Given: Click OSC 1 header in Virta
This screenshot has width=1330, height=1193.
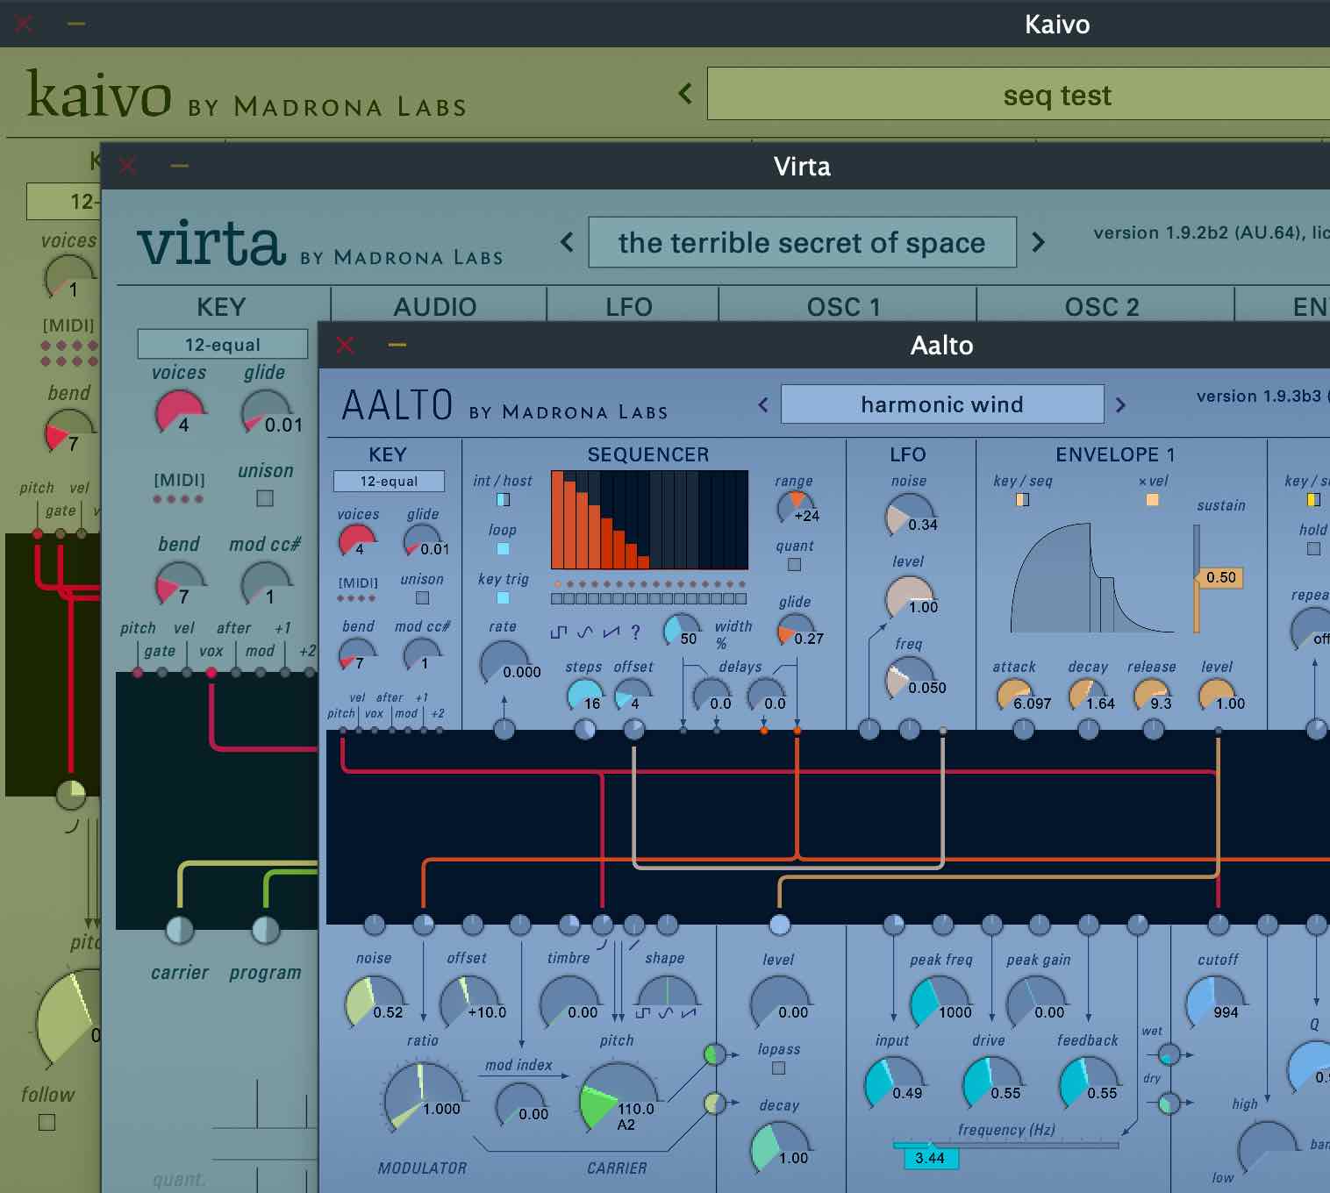Looking at the screenshot, I should tap(843, 307).
